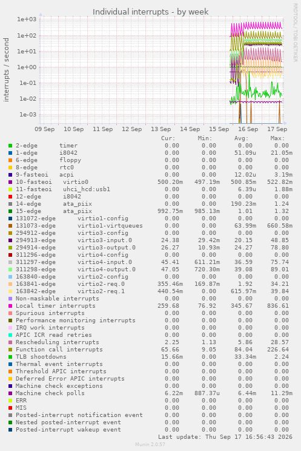Click the 16 Sep date label on x-axis
301x451 pixels.
point(248,129)
